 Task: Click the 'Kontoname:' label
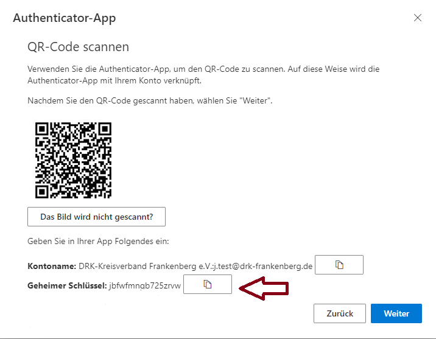(52, 266)
